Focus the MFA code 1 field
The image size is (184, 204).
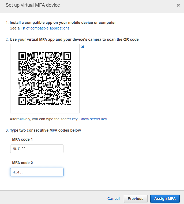[x=37, y=149]
